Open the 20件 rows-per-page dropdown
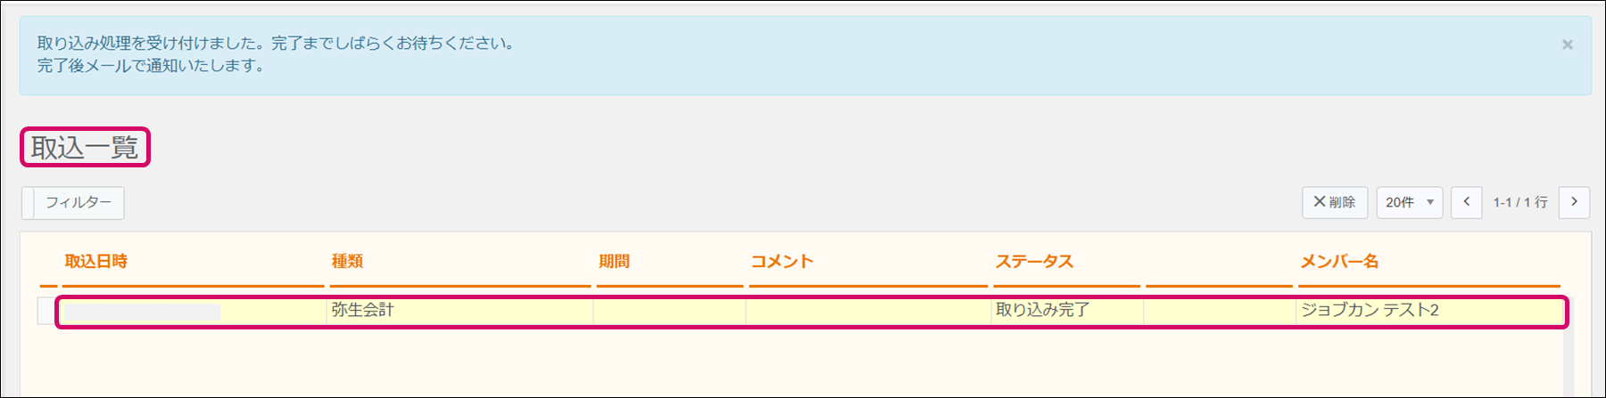The height and width of the screenshot is (398, 1606). (1409, 202)
